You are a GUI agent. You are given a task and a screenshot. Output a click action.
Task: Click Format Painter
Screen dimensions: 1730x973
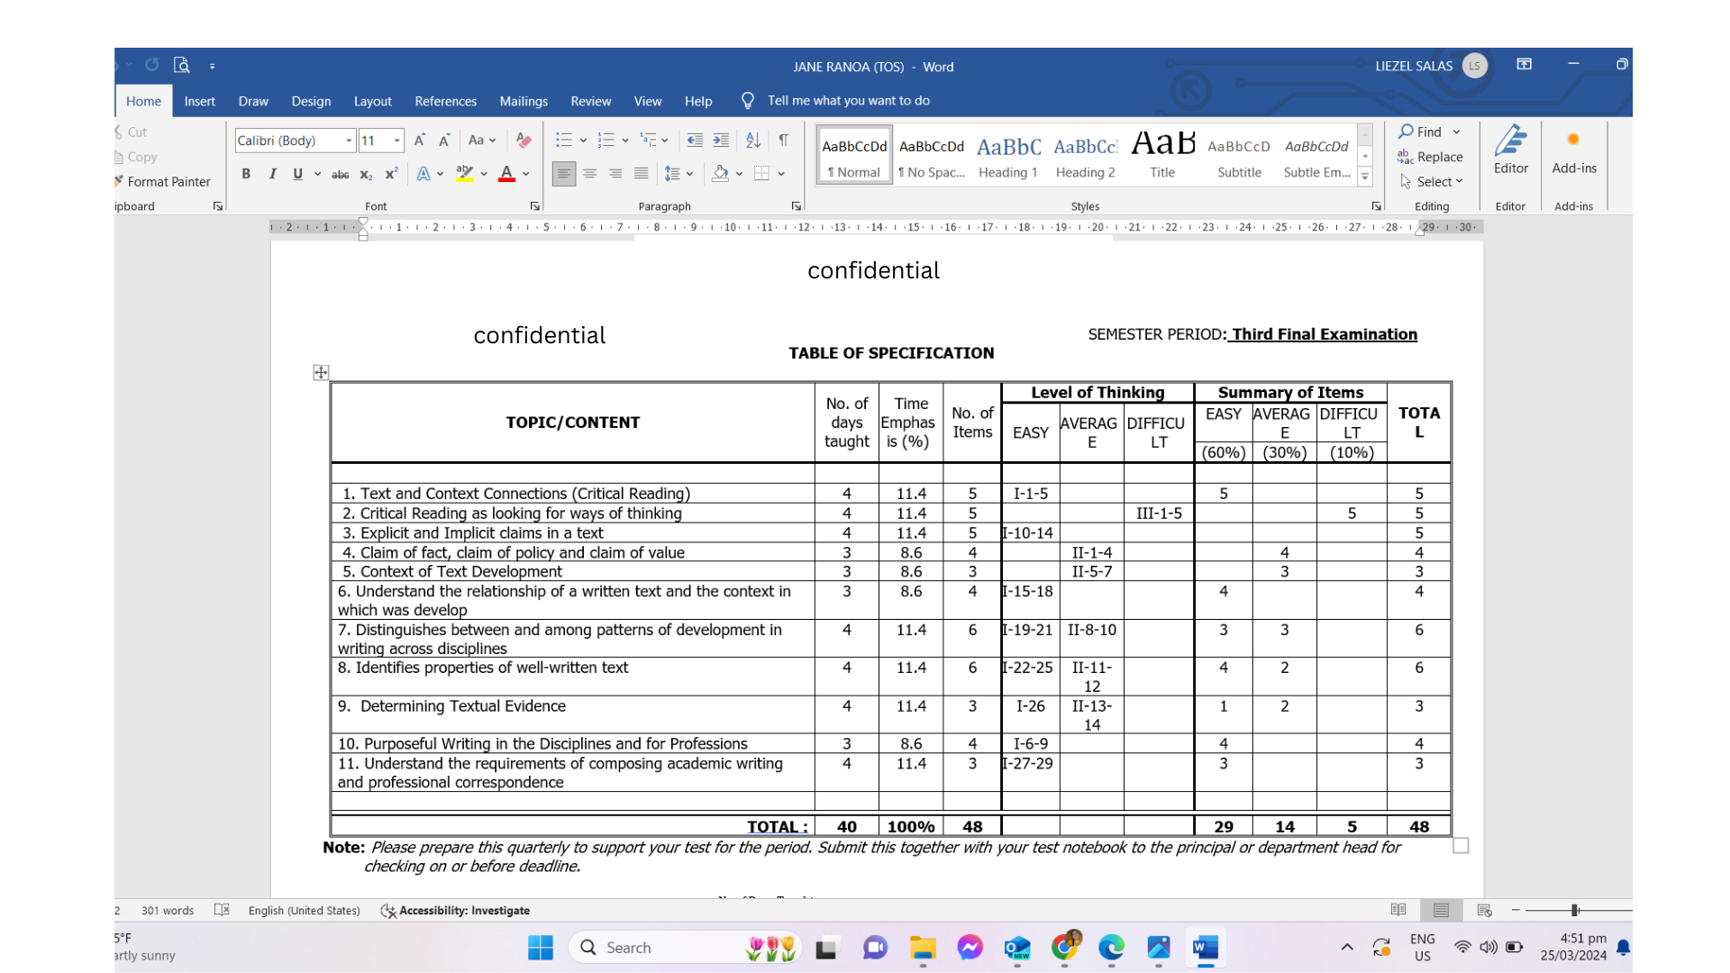click(168, 181)
